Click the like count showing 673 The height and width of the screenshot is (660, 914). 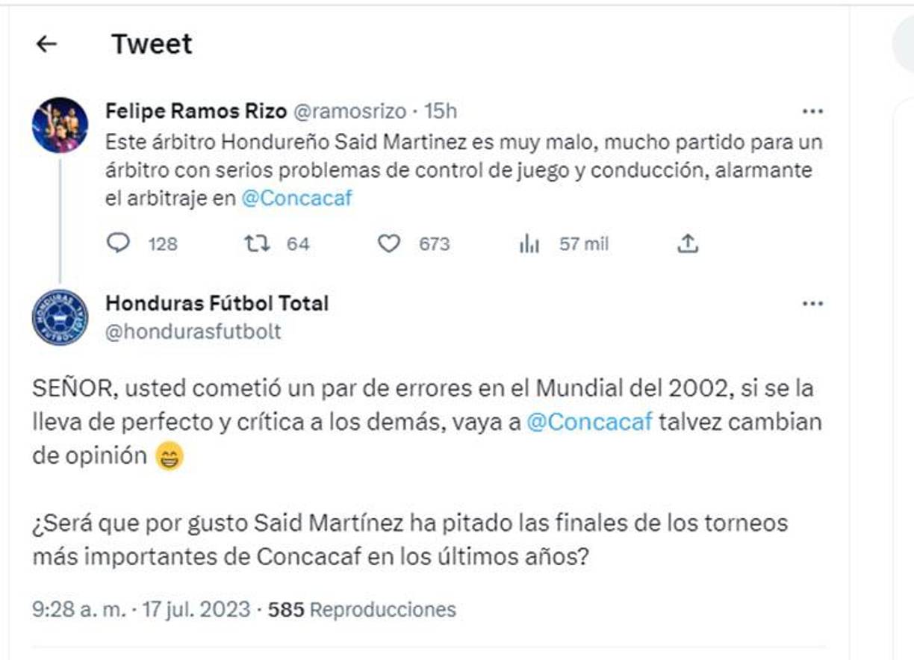(432, 243)
